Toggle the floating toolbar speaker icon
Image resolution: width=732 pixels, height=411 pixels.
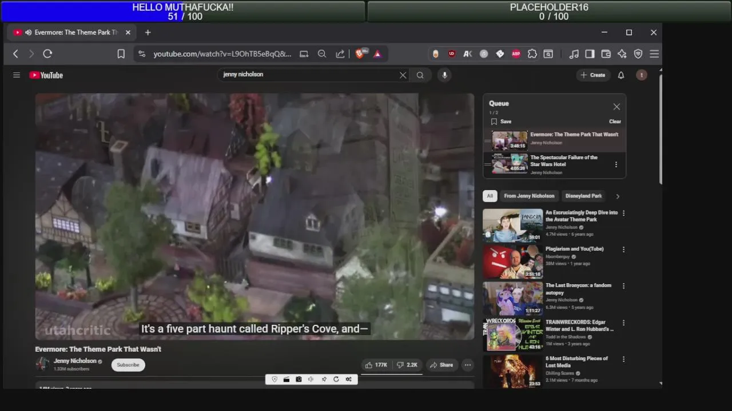pyautogui.click(x=311, y=380)
